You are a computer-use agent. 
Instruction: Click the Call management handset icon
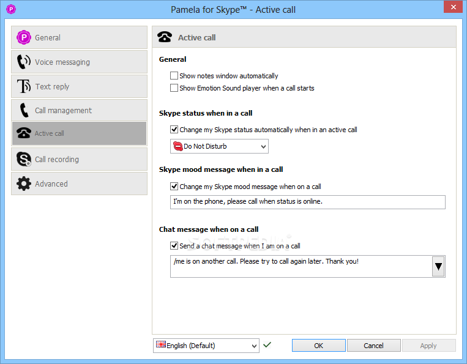click(24, 110)
